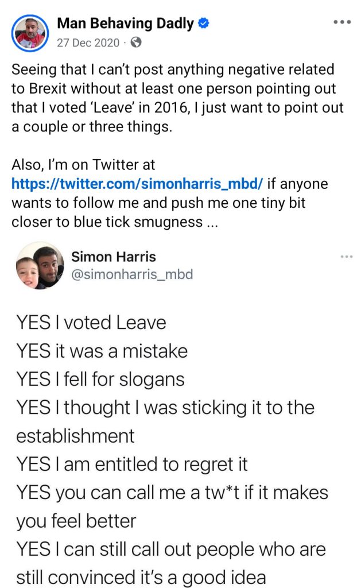Click the 'YES it was a mistake' line

pos(102,351)
